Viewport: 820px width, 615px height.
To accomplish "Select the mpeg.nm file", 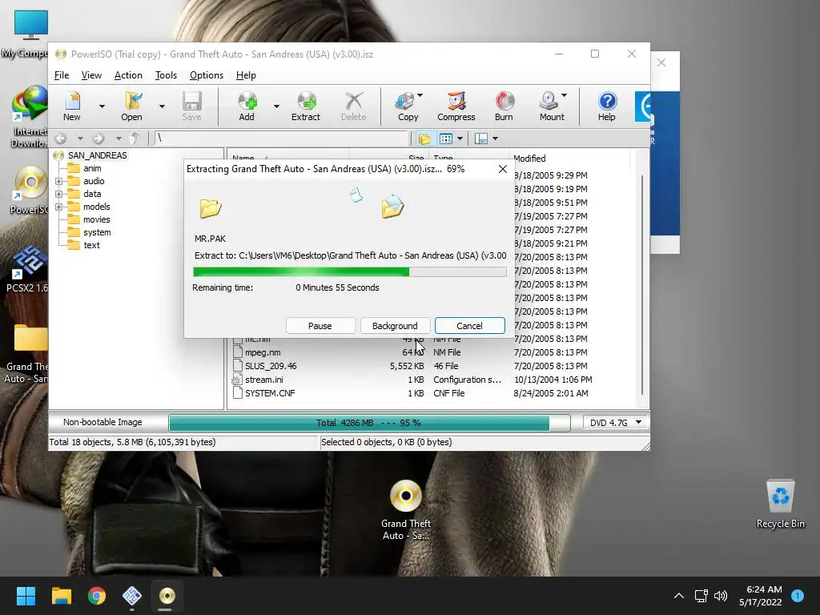I will click(263, 352).
